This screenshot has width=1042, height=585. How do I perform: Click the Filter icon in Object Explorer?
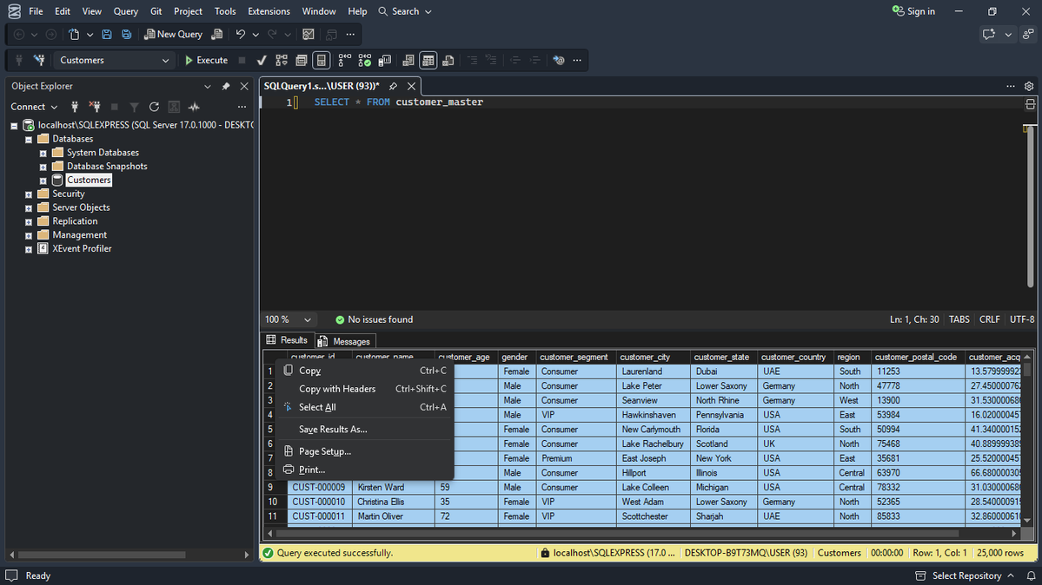[134, 107]
